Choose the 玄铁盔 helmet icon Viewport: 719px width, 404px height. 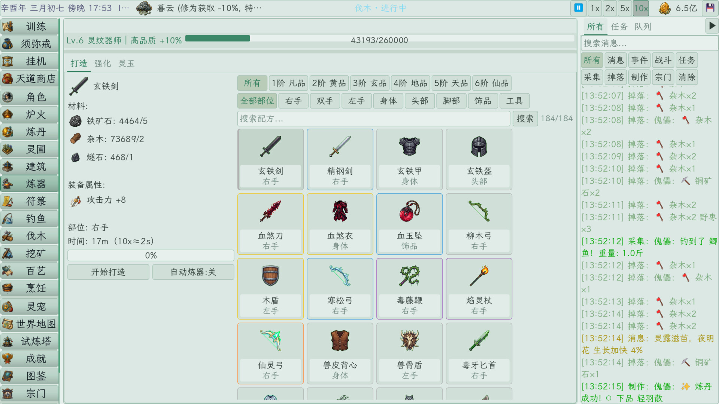[479, 147]
